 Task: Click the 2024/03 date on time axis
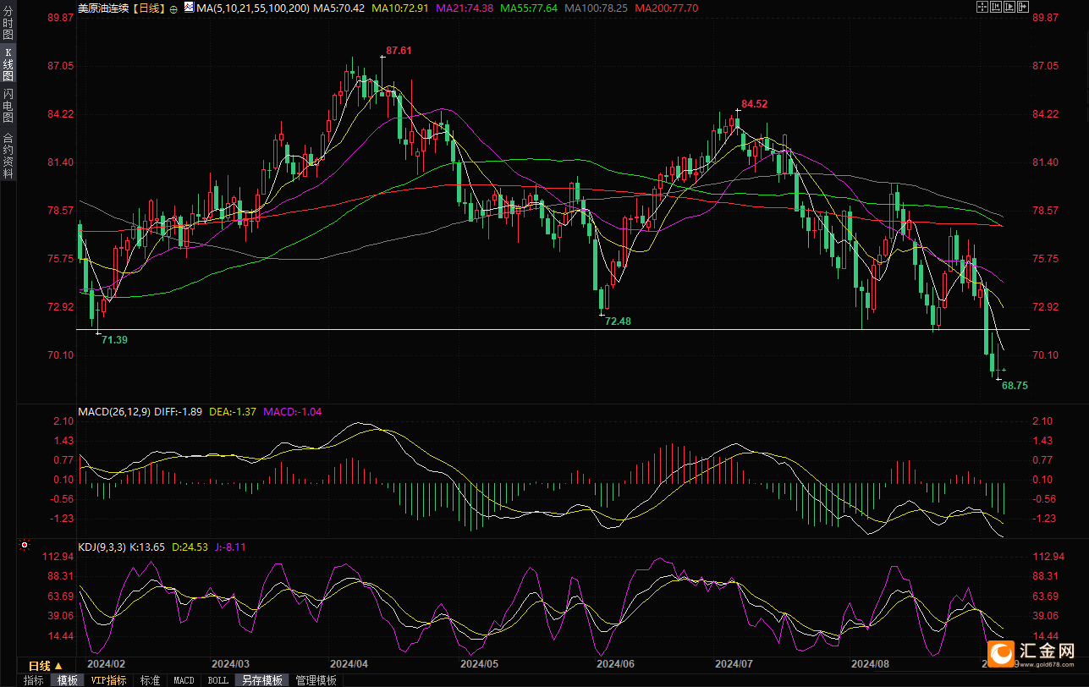click(229, 665)
